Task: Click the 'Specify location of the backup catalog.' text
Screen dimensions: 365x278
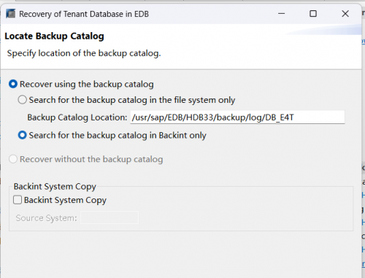Action: click(x=84, y=53)
